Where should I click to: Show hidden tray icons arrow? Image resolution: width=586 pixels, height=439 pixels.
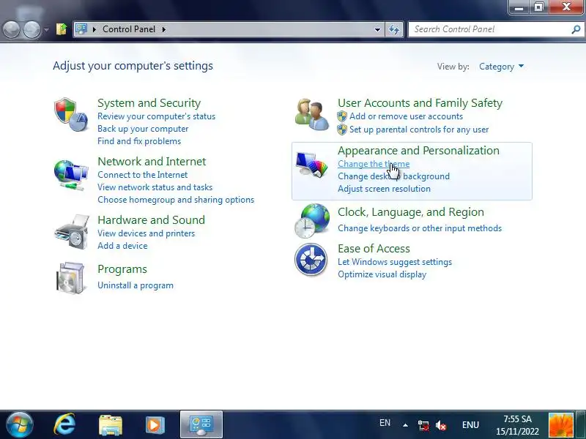(x=405, y=425)
